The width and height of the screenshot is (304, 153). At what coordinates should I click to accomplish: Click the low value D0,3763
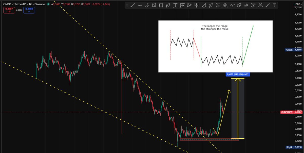[x=75, y=4]
